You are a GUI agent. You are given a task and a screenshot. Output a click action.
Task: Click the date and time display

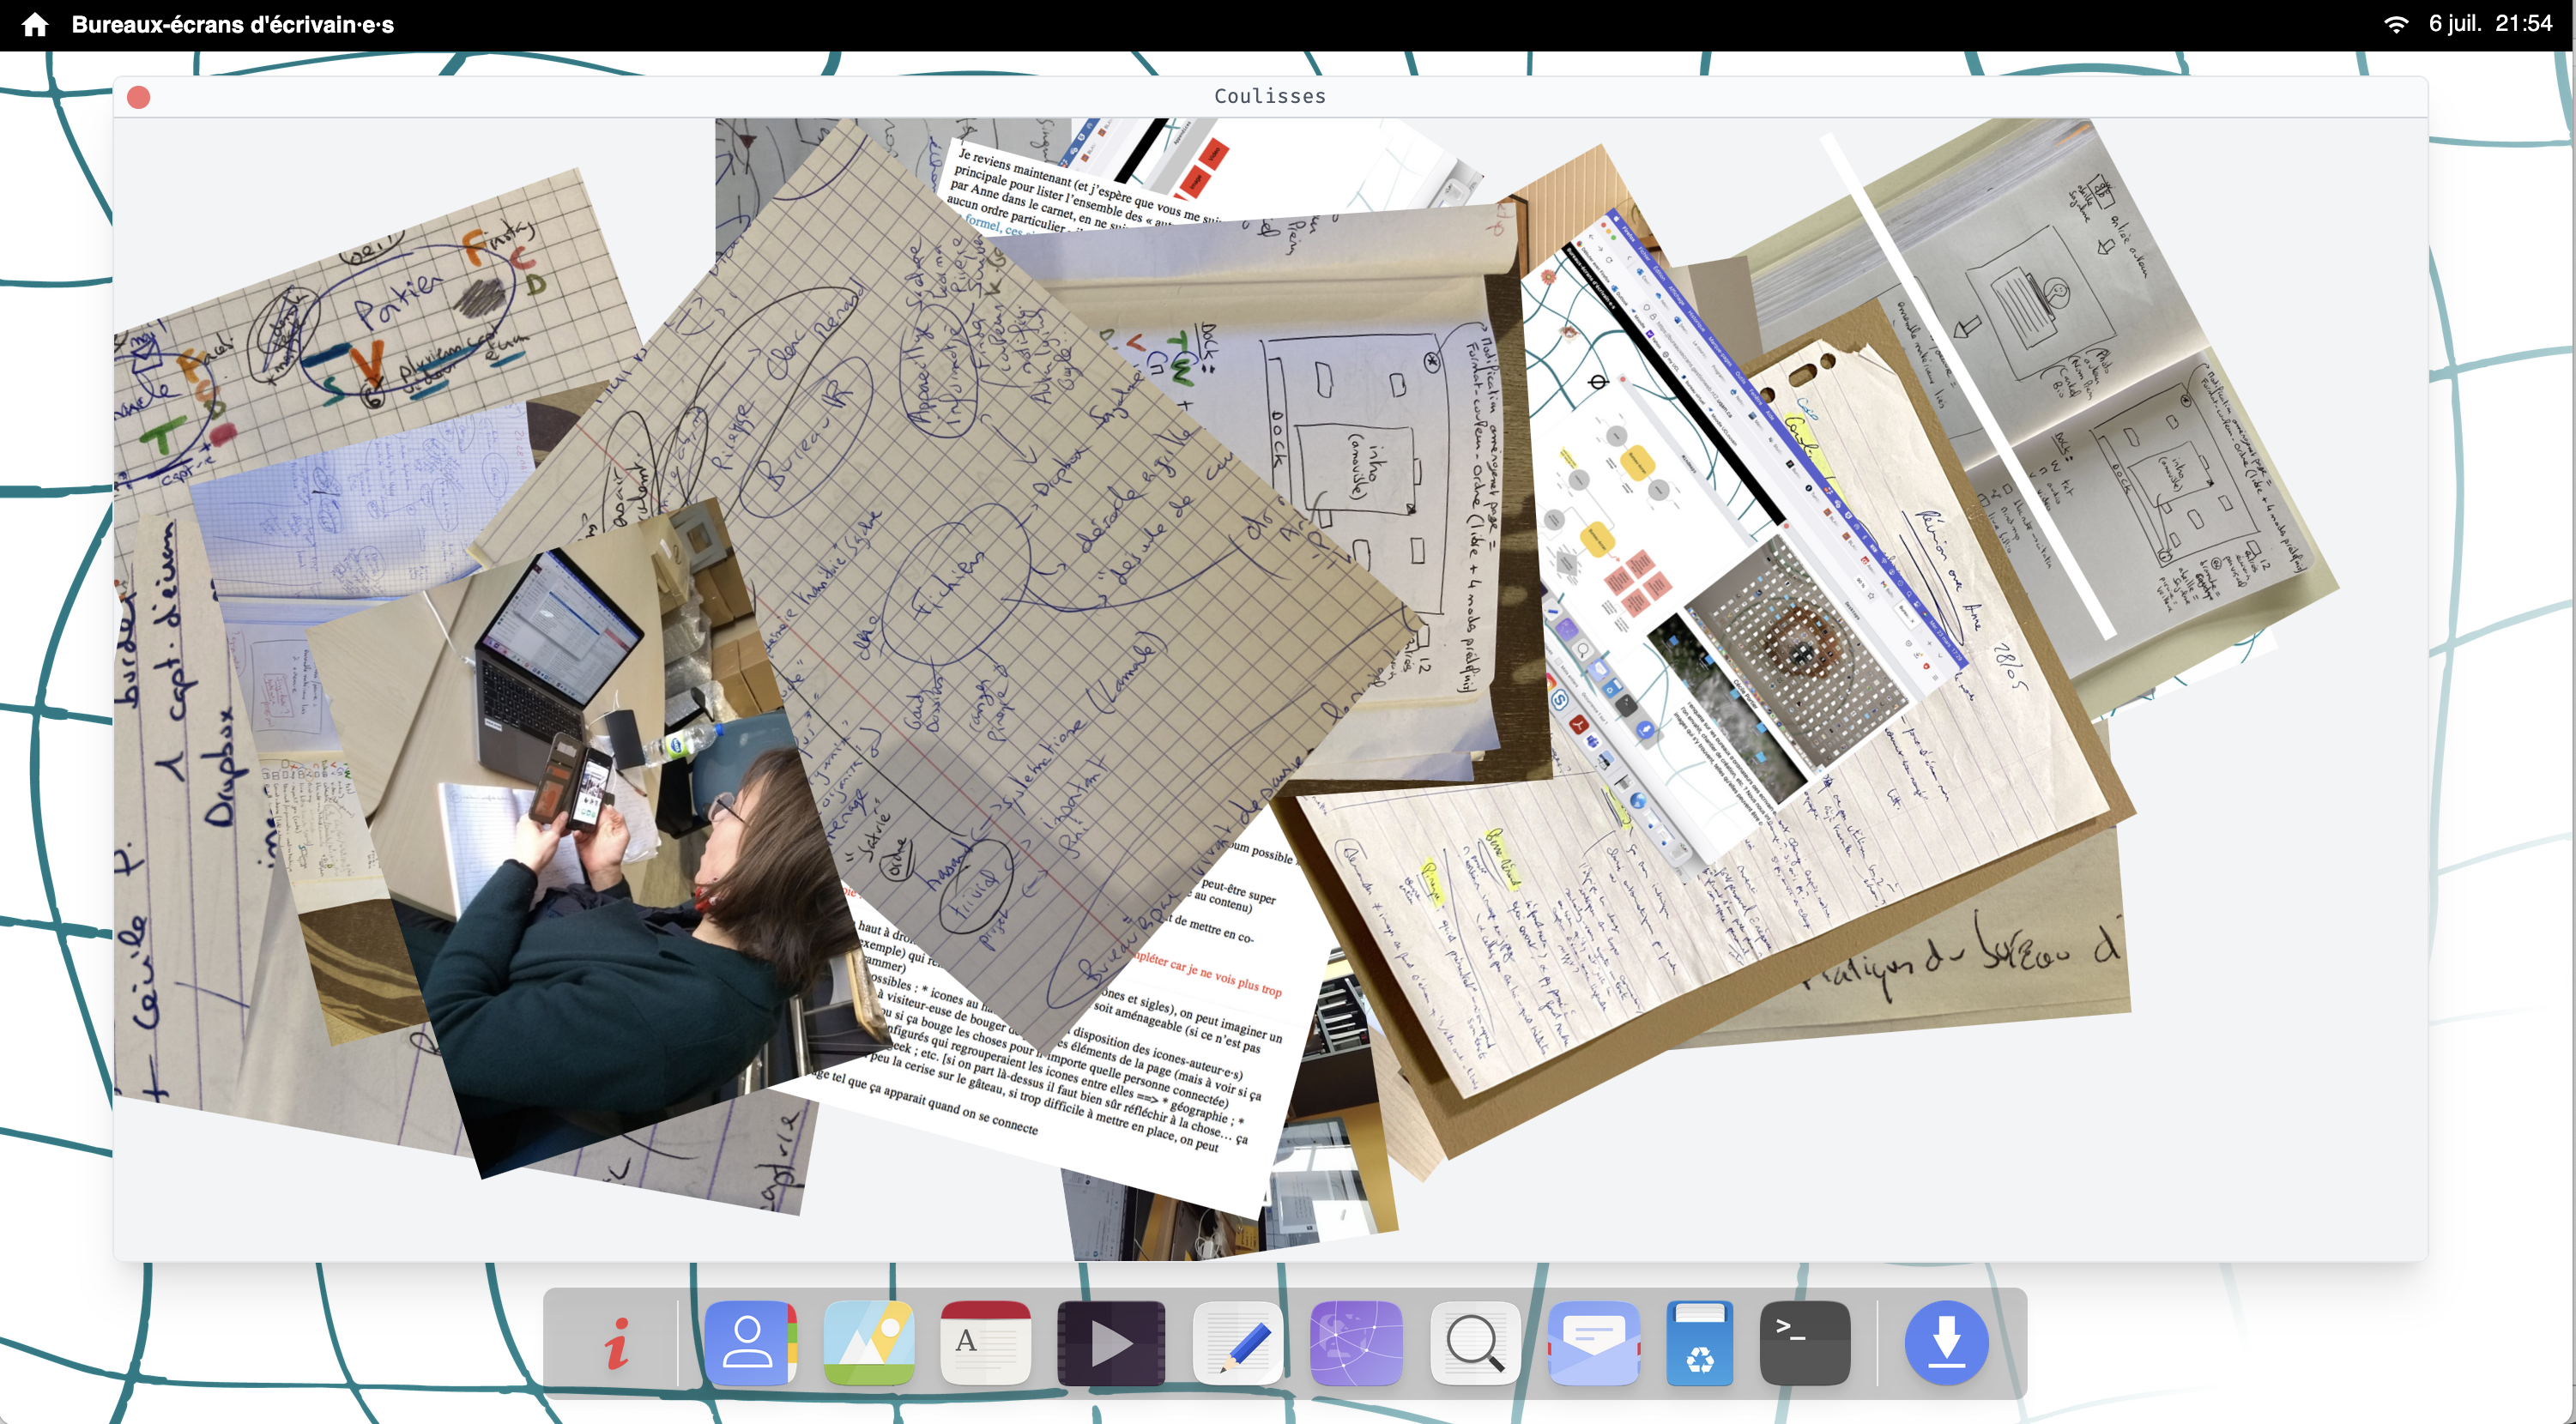coord(2490,24)
